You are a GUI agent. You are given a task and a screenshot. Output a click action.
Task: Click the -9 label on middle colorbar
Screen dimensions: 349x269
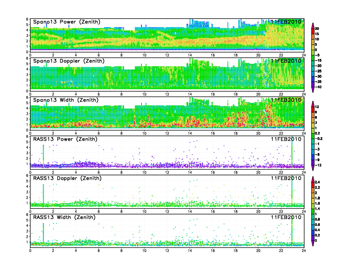(317, 160)
